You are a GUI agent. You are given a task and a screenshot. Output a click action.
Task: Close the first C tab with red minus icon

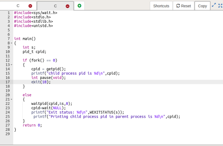[x=30, y=6]
